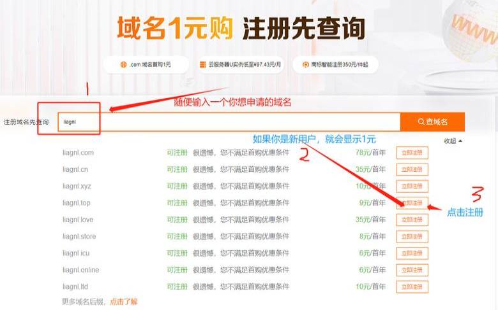Register liagnl.icu with its 立即注册 button
Image resolution: width=498 pixels, height=310 pixels.
pyautogui.click(x=412, y=253)
